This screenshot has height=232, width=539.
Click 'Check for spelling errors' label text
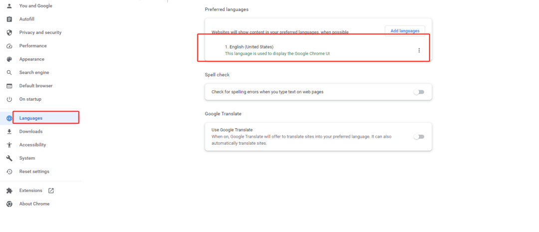tap(268, 92)
